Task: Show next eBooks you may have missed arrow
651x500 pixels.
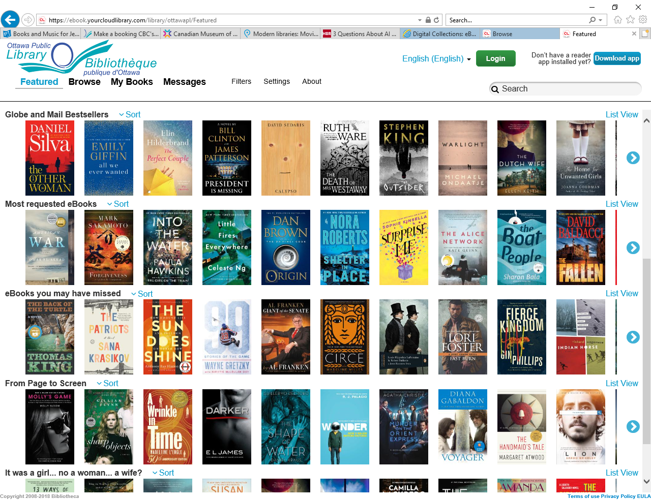Action: 633,337
